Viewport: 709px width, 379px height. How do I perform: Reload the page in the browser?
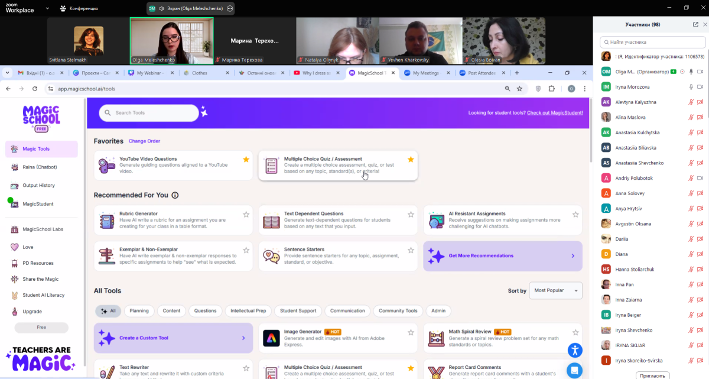[35, 89]
